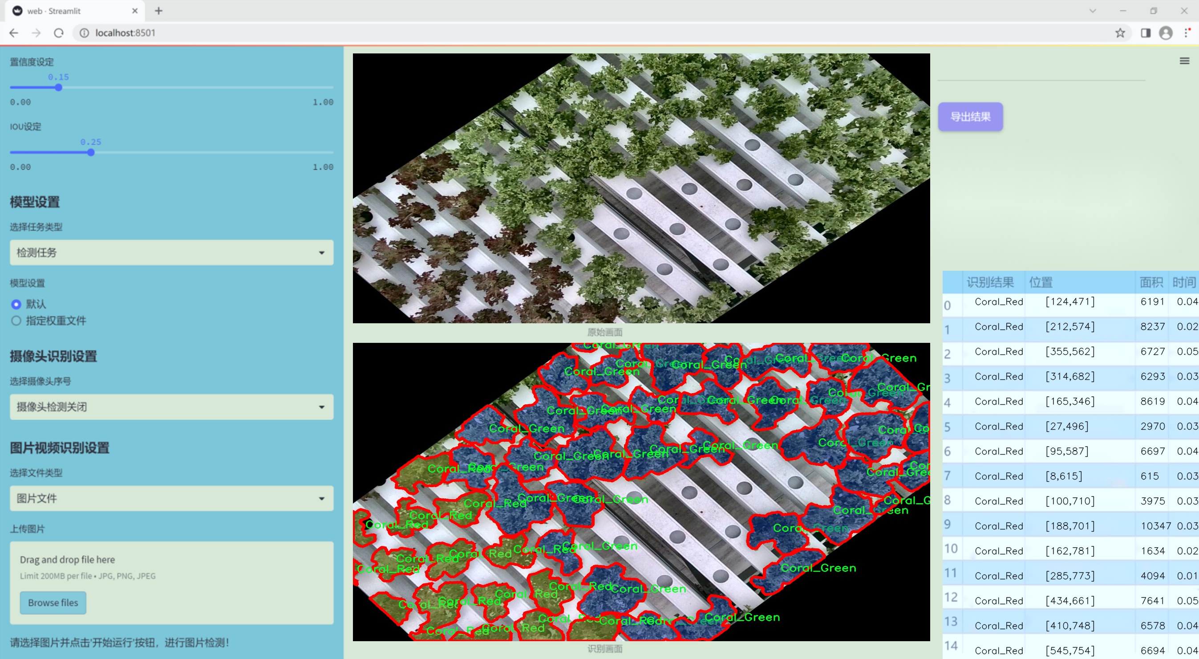Select the 指定权重文件 radio option
Viewport: 1199px width, 659px height.
[x=16, y=321]
